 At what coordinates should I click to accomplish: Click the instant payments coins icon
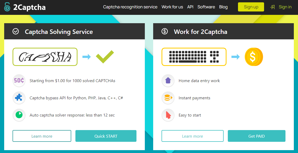click(168, 98)
